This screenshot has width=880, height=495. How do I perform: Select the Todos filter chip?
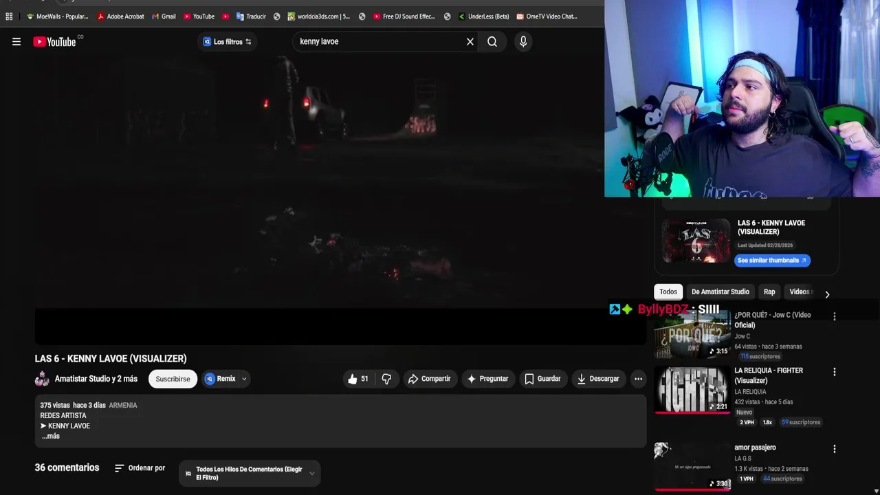(x=668, y=292)
